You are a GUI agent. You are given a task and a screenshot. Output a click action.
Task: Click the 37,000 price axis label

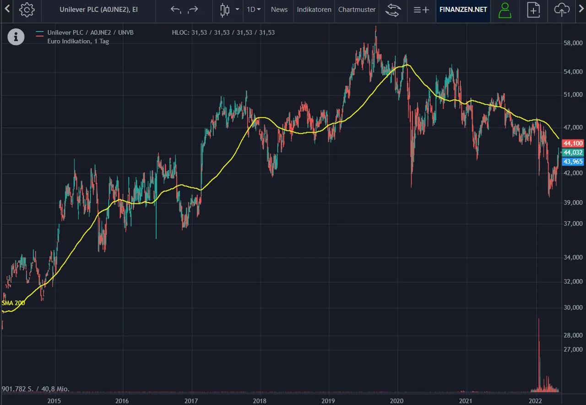tap(573, 224)
